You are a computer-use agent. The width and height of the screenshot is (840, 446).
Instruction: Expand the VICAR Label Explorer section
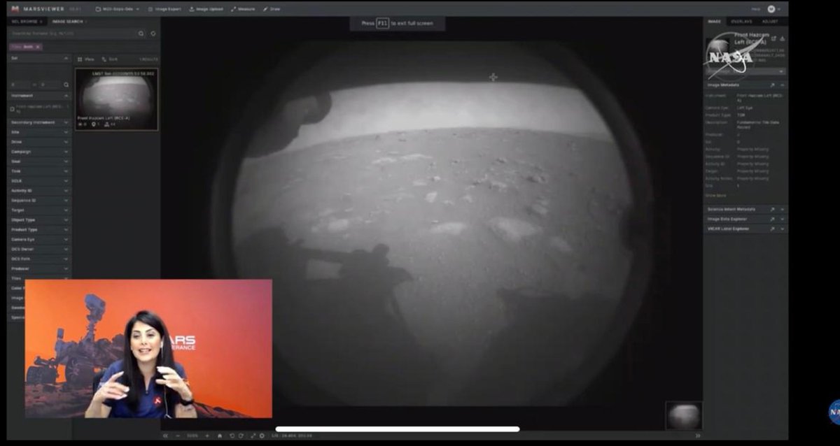[x=783, y=229]
